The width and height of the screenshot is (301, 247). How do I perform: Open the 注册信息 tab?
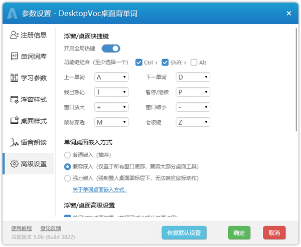coord(29,35)
